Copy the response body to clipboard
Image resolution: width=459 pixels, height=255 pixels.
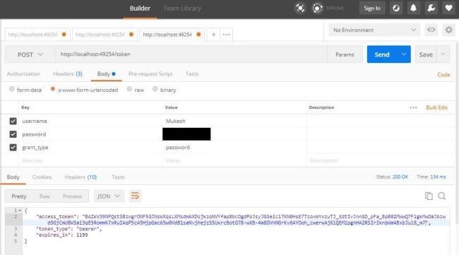point(429,196)
